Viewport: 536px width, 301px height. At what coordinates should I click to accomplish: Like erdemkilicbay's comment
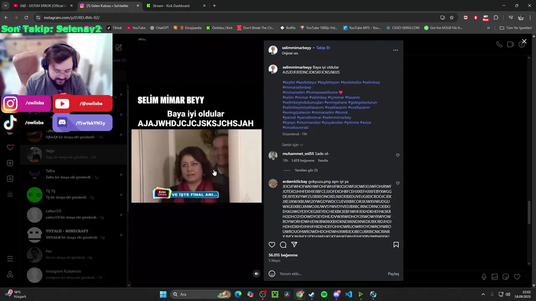point(398,183)
